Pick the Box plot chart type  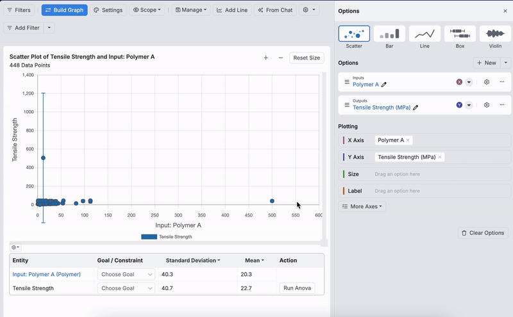point(460,34)
